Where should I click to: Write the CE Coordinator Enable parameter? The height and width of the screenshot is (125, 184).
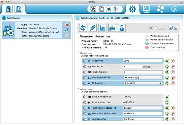point(173,78)
